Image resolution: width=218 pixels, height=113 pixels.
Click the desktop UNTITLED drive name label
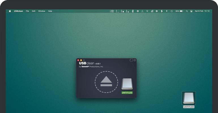click(189, 107)
